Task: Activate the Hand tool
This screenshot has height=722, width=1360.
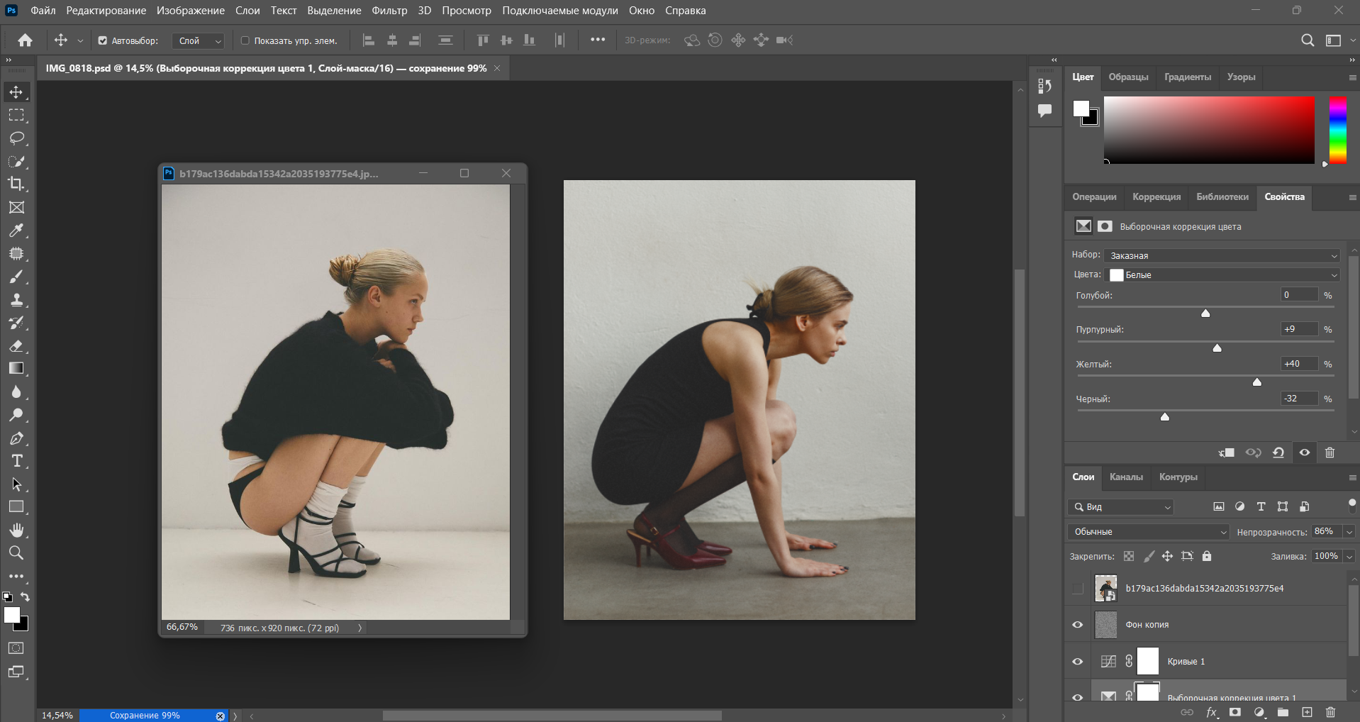Action: pos(17,530)
